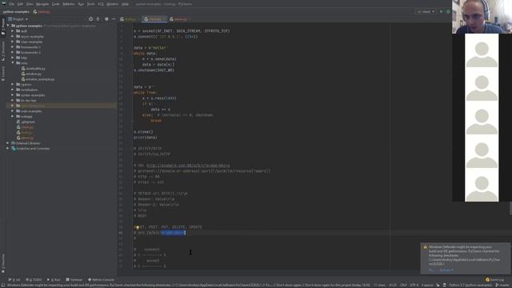Image resolution: width=512 pixels, height=288 pixels.
Task: Click the UTF-8 encoding widget
Action: pos(414,285)
